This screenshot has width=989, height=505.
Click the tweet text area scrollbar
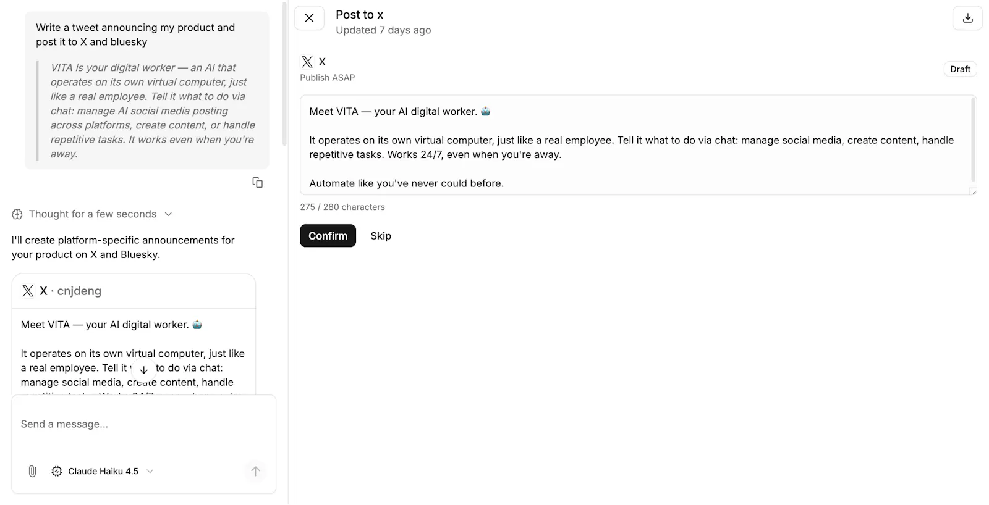[x=973, y=140]
